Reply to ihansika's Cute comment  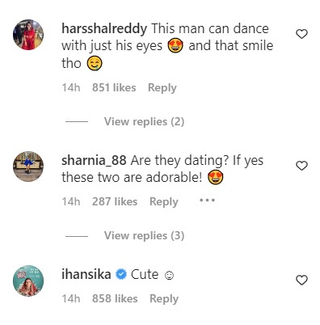click(x=164, y=299)
